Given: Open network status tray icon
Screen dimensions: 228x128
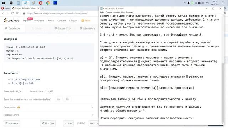Looking at the screenshot, I should (196, 3).
